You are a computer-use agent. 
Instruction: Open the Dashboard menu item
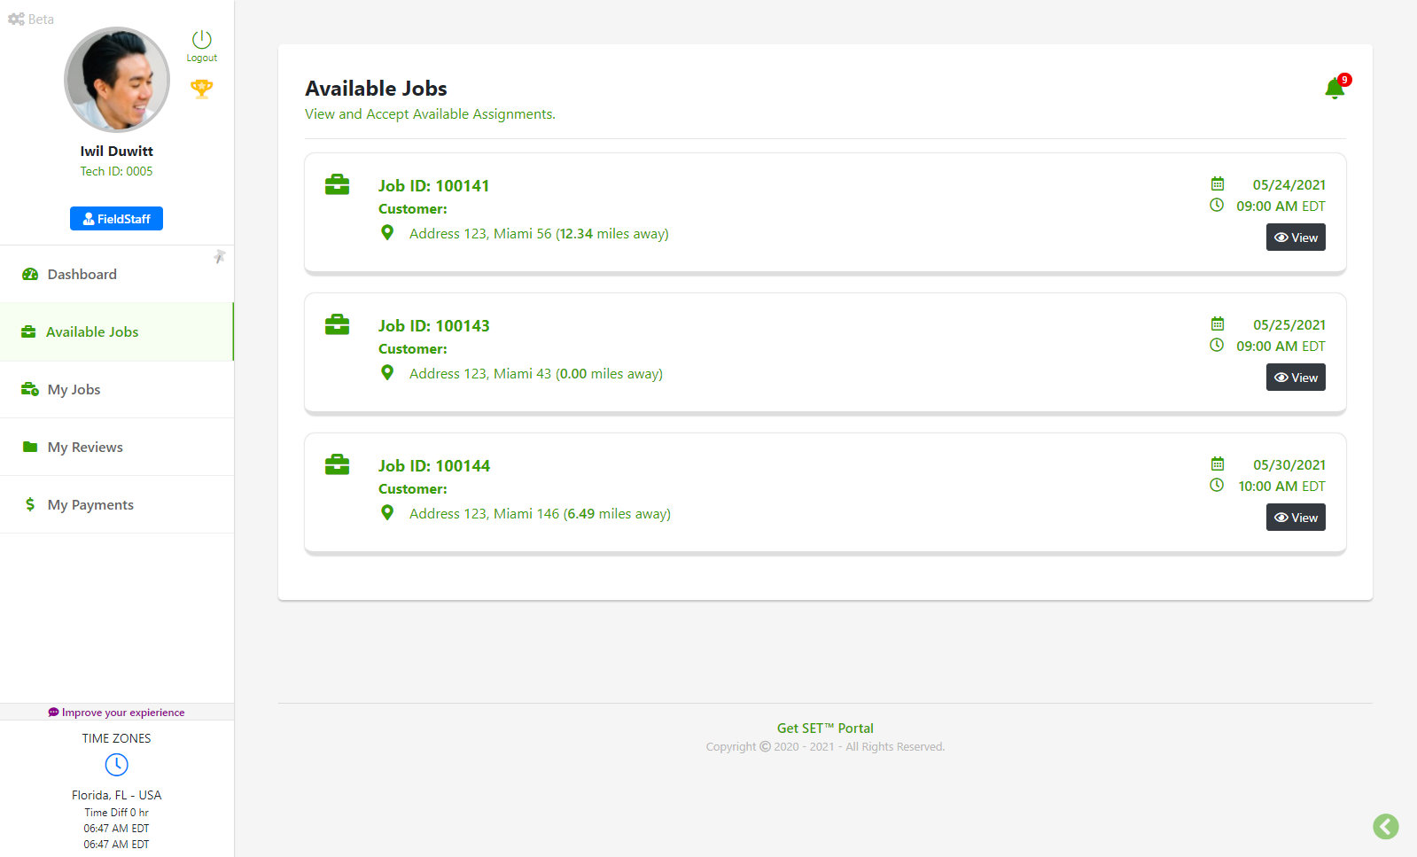pyautogui.click(x=82, y=275)
